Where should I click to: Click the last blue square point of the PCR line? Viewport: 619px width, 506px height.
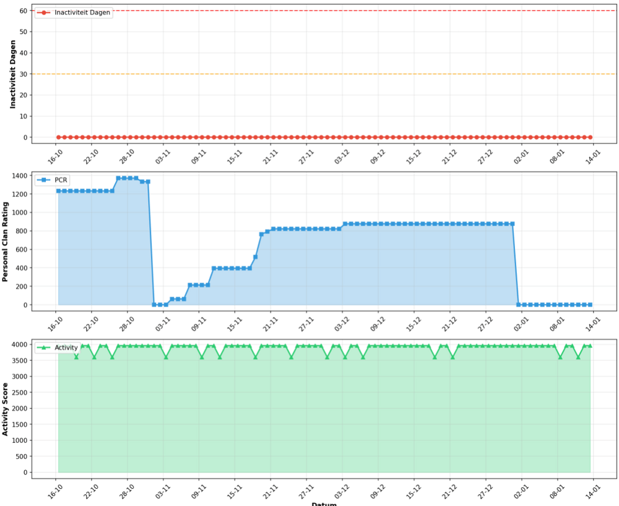(x=590, y=305)
